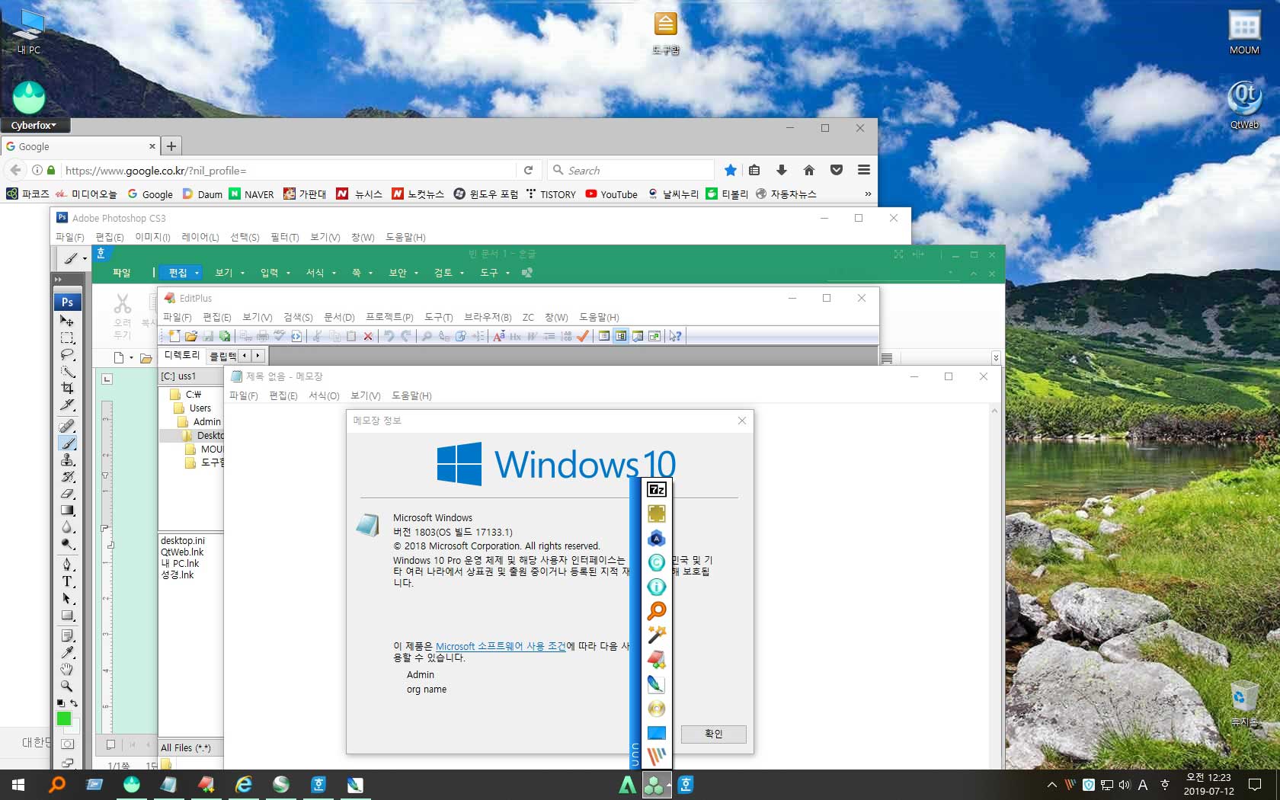Select the Healing Brush tool in Photoshop

(x=67, y=427)
